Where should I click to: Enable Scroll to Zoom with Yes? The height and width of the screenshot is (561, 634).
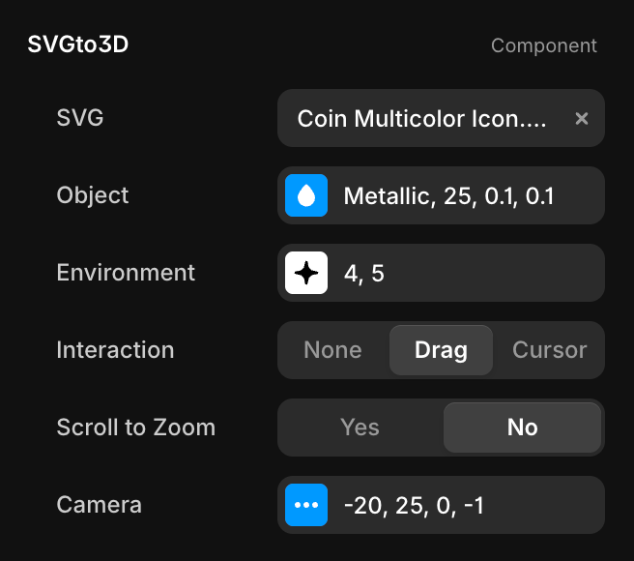click(x=360, y=428)
